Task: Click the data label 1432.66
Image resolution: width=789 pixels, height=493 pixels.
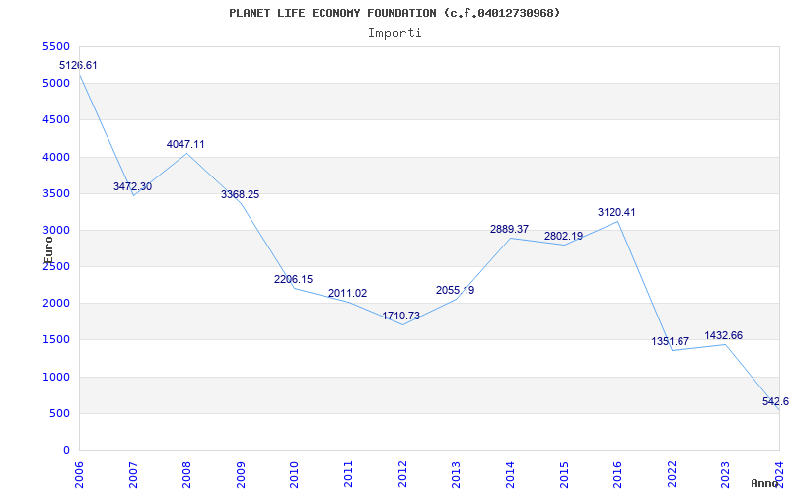Action: (724, 335)
